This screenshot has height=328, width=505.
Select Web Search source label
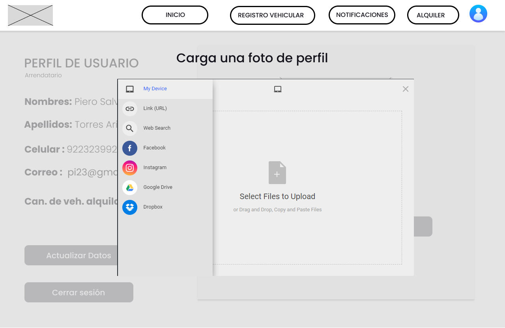pyautogui.click(x=157, y=128)
